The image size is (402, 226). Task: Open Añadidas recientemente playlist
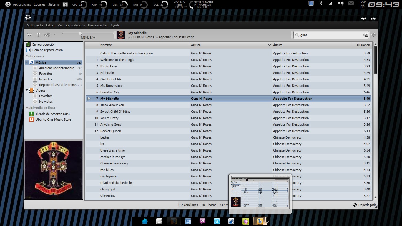57,68
